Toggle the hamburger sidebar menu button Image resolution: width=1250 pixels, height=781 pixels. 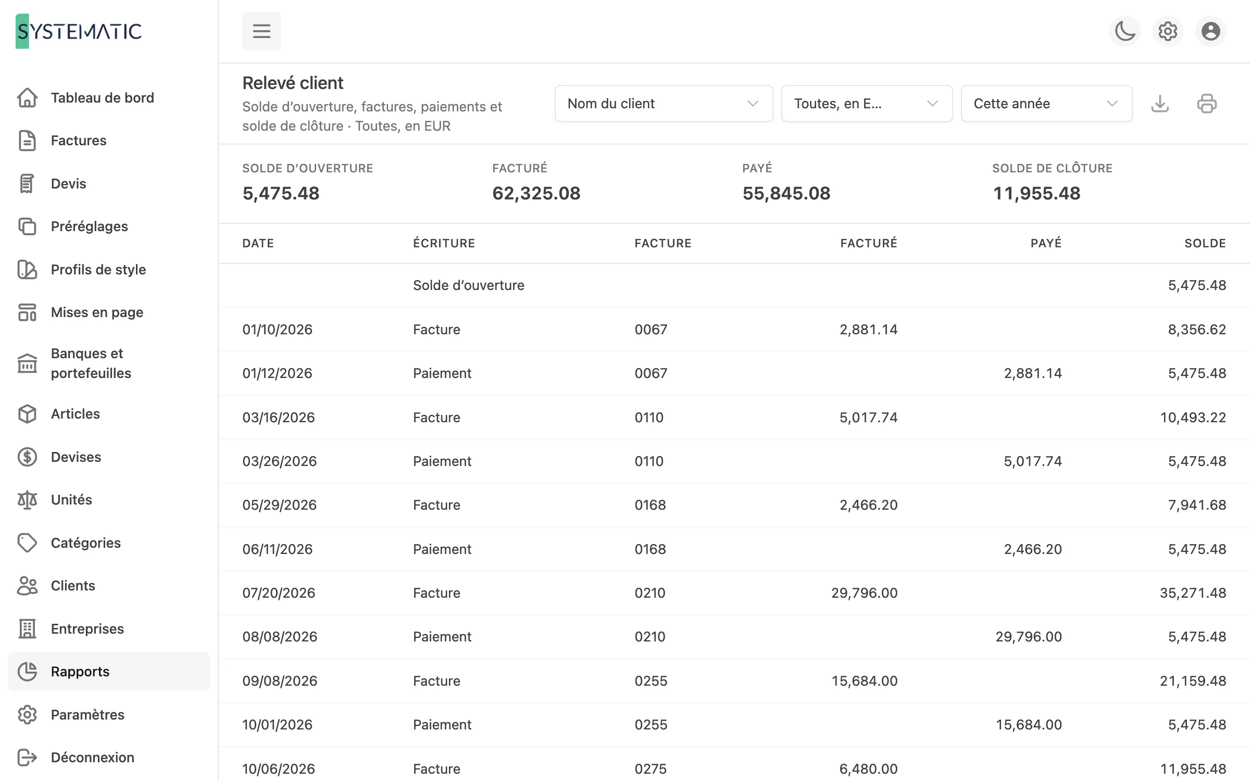[261, 31]
